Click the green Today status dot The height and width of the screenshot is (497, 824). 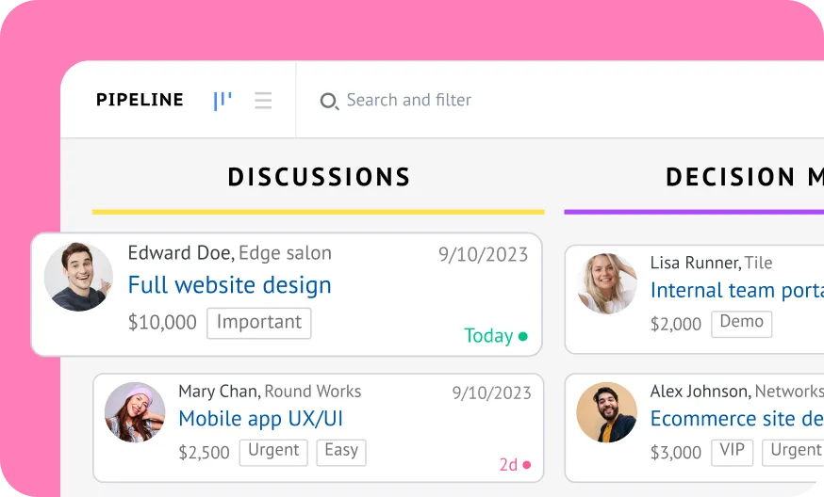[x=523, y=336]
